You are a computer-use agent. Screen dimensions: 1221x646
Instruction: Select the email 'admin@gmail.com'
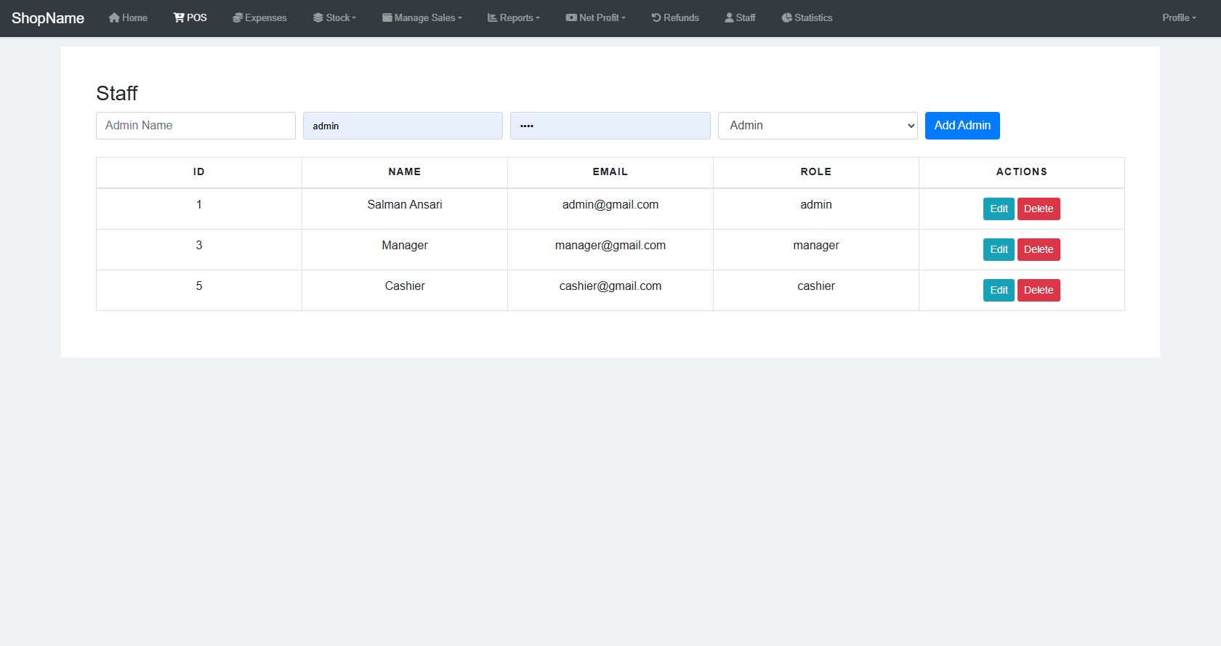coord(610,205)
